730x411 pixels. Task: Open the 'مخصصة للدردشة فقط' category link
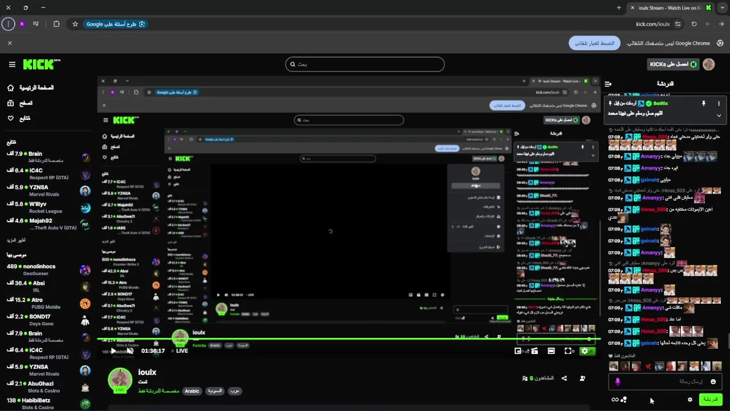click(159, 391)
